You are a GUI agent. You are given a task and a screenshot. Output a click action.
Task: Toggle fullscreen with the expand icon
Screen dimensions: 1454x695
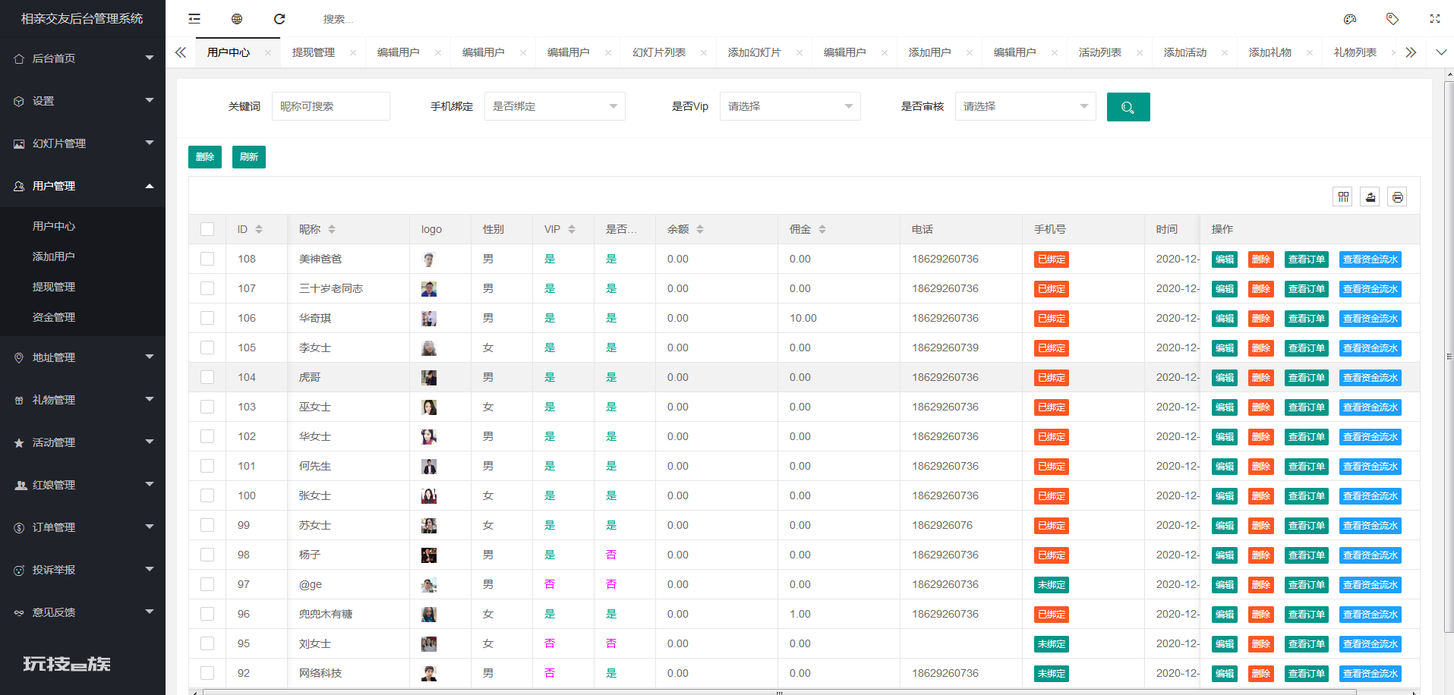pos(1435,19)
